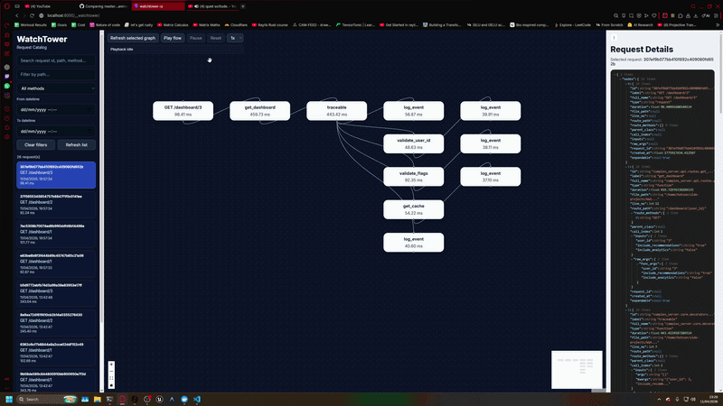Click Refresh selected graph button
The height and width of the screenshot is (406, 723).
[x=133, y=38]
